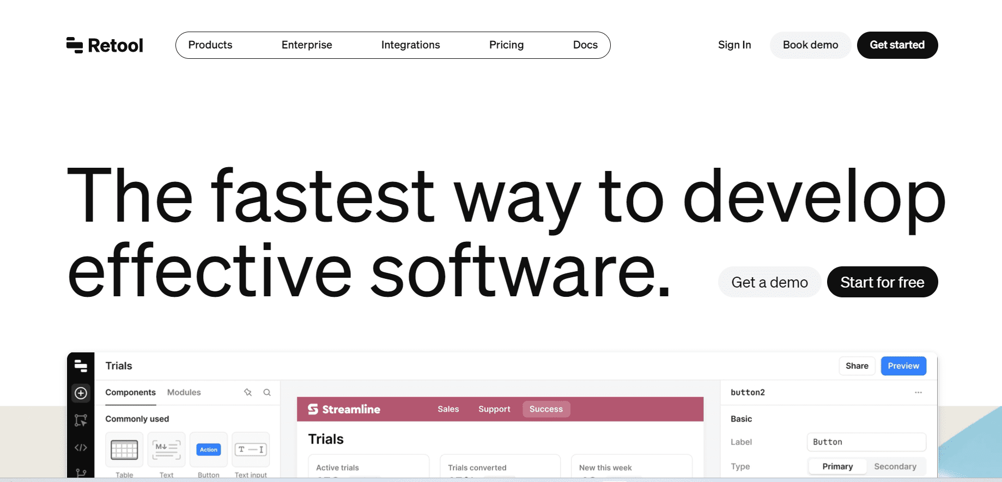Select the Table component icon
The height and width of the screenshot is (482, 1002).
pos(124,450)
